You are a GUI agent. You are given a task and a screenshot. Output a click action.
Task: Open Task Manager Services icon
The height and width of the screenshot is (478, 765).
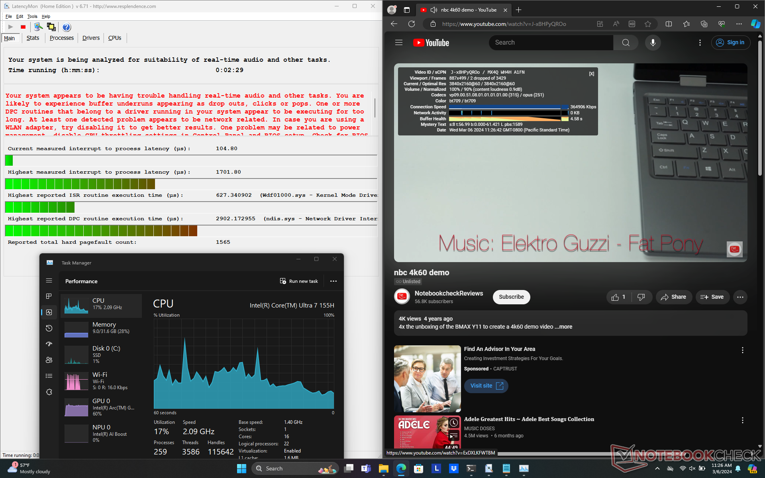(49, 392)
